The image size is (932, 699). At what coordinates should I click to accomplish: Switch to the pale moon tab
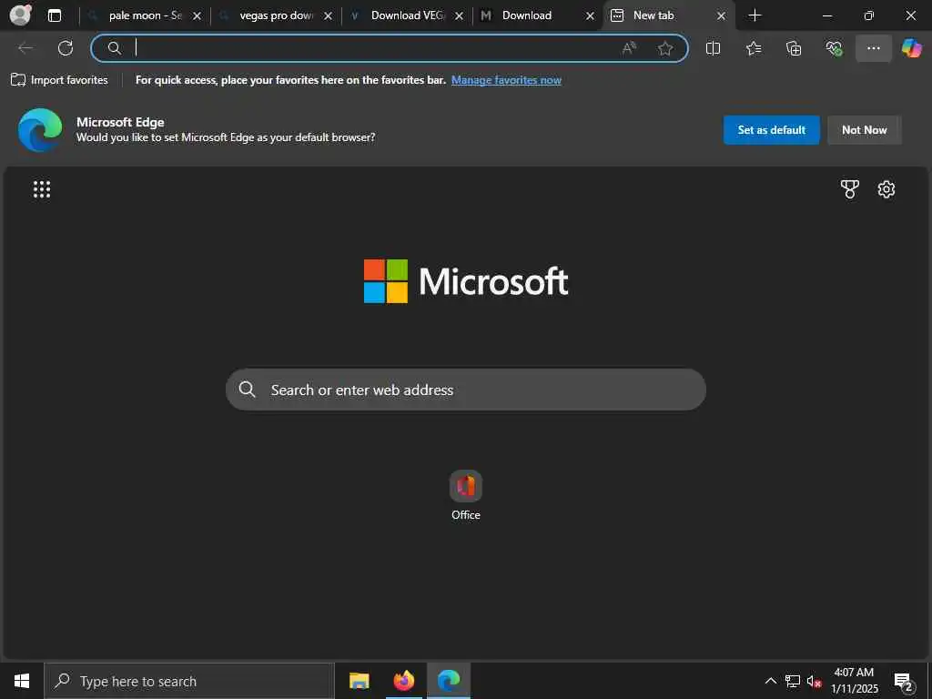click(x=143, y=15)
